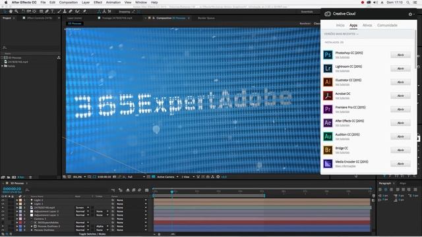Select the Eraser tool
The width and height of the screenshot is (422, 237).
tap(71, 12)
